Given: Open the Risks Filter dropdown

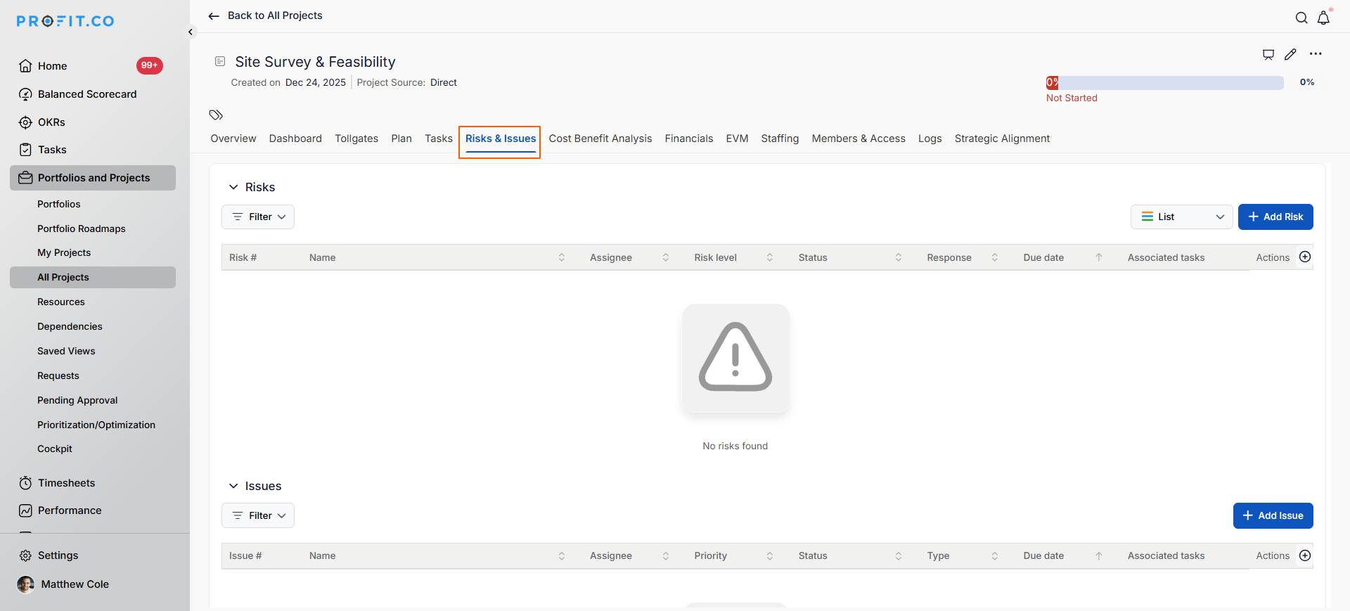Looking at the screenshot, I should pos(258,217).
